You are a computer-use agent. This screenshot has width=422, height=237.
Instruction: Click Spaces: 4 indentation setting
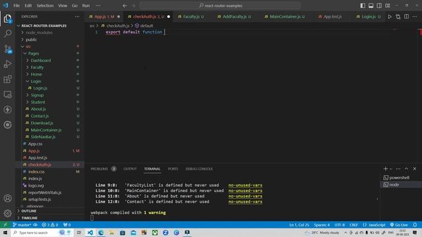[322, 224]
